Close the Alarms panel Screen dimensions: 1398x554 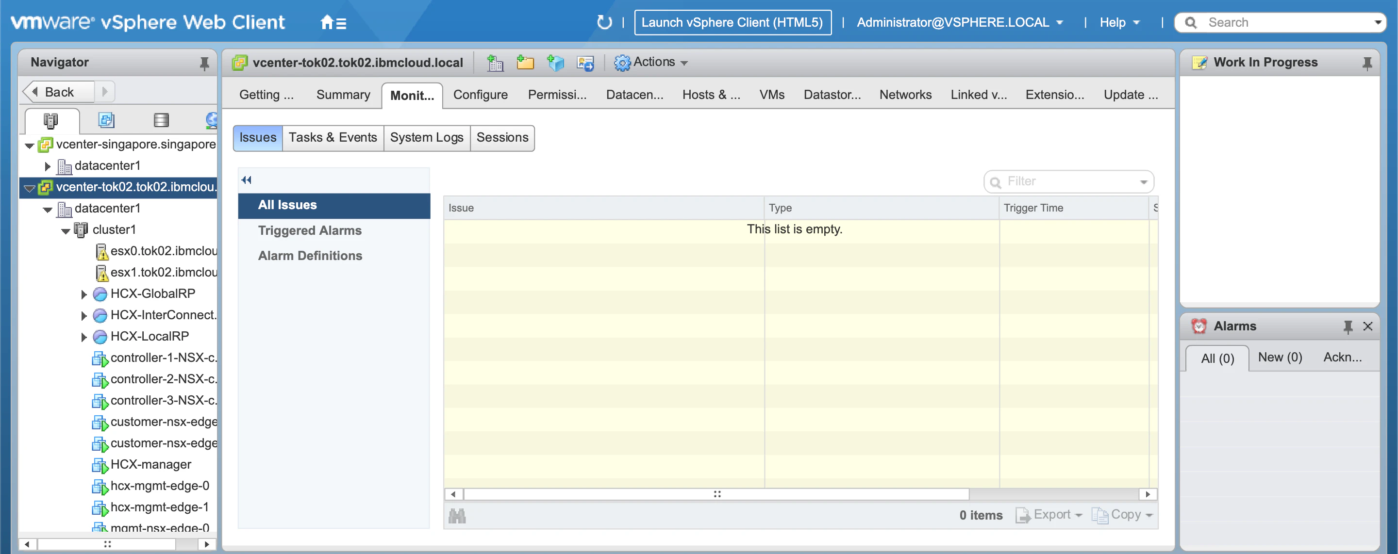click(x=1367, y=326)
